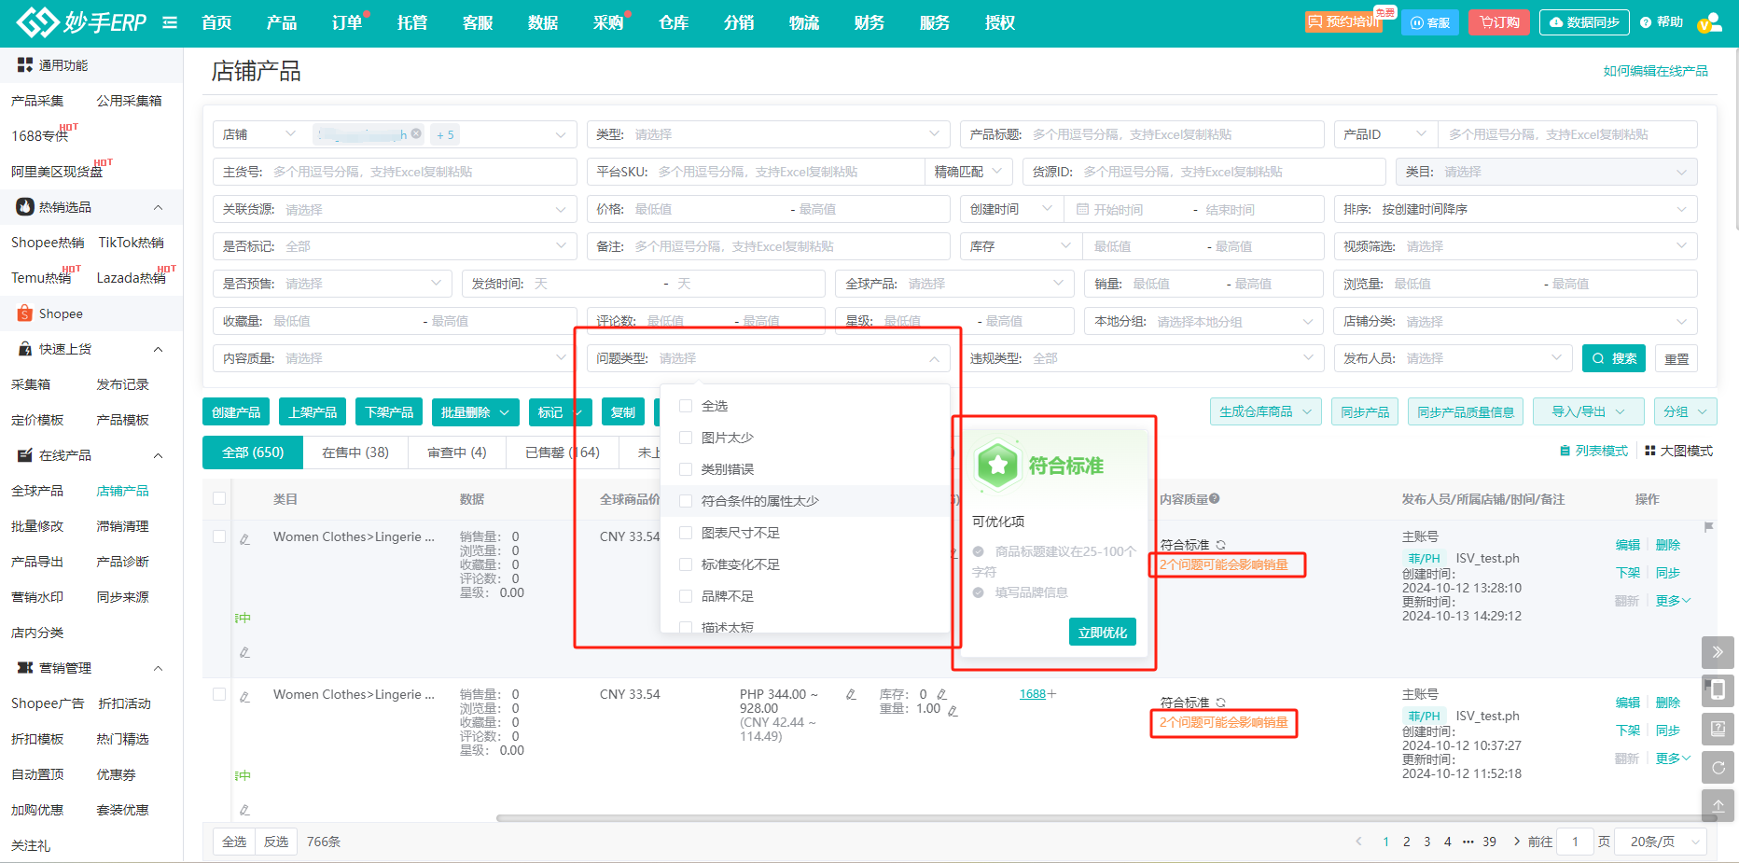This screenshot has width=1739, height=863.
Task: Tick the 图片太少 checkbox
Action: [x=686, y=438]
